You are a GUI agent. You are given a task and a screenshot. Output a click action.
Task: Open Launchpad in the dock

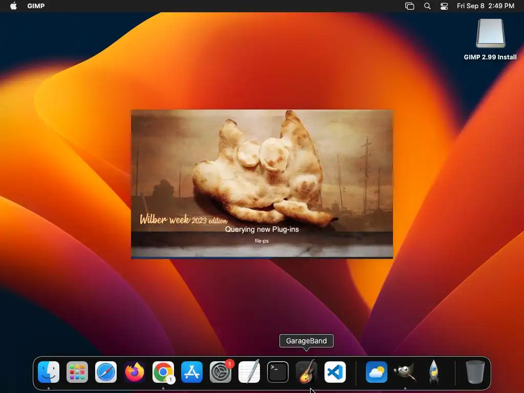click(77, 372)
